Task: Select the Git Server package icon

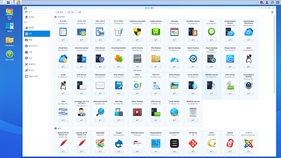Action: click(193, 144)
